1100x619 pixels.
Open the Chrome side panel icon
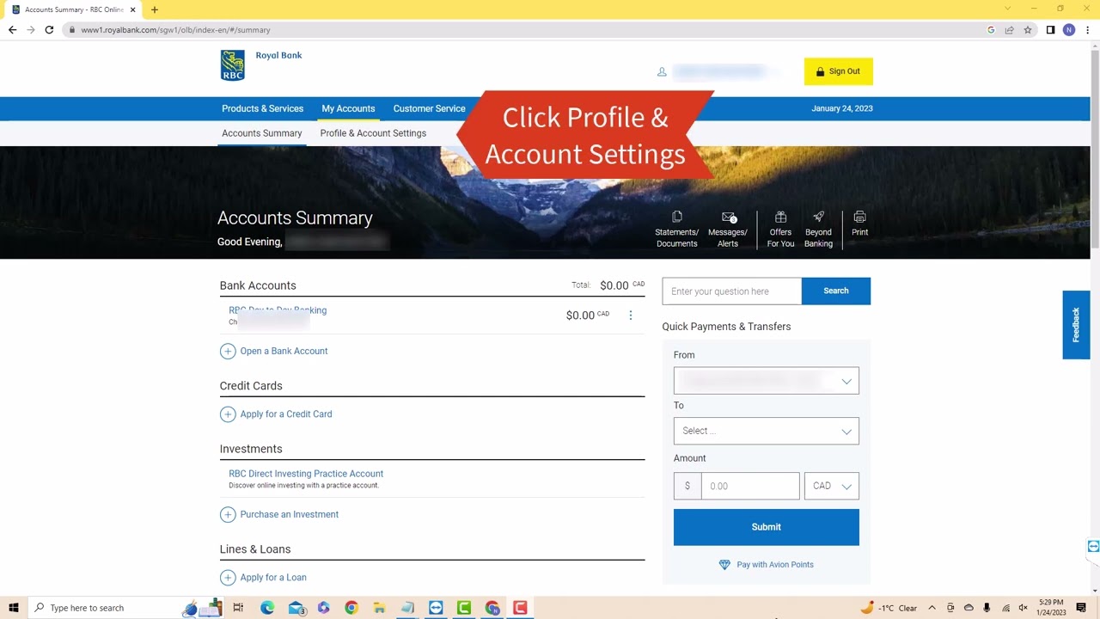1050,30
